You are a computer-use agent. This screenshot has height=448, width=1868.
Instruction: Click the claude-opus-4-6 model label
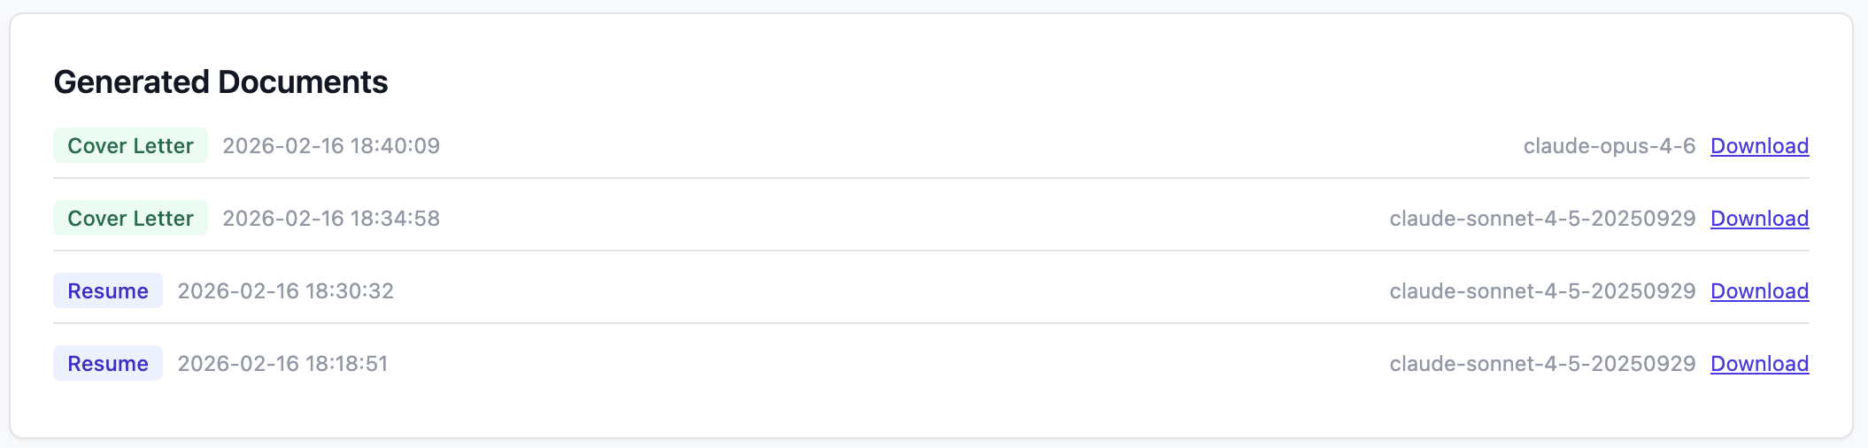pos(1609,146)
